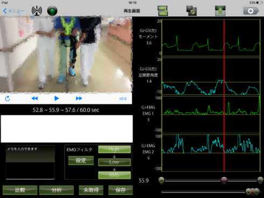Viewport: 264px width, 198px height.
Task: Tap the vertical scale adjust icon
Action: (220, 11)
